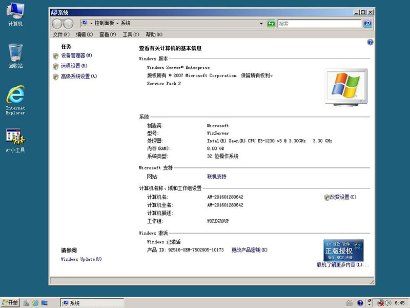Click the address bar computer icon
Image resolution: width=410 pixels, height=308 pixels.
pos(84,23)
